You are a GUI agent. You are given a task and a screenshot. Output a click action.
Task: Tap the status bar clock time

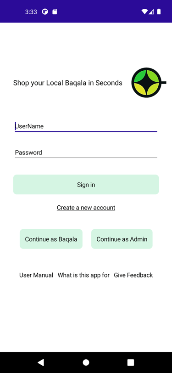31,12
